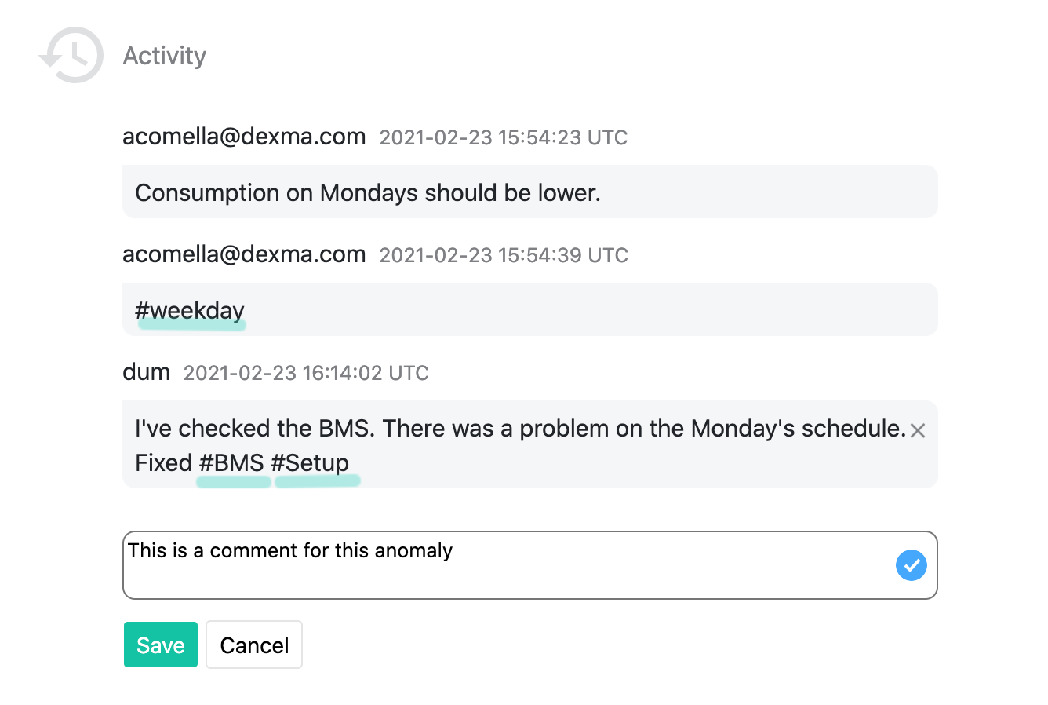Click the 16:14:02 UTC timestamp
The width and height of the screenshot is (1048, 705).
[x=306, y=373]
